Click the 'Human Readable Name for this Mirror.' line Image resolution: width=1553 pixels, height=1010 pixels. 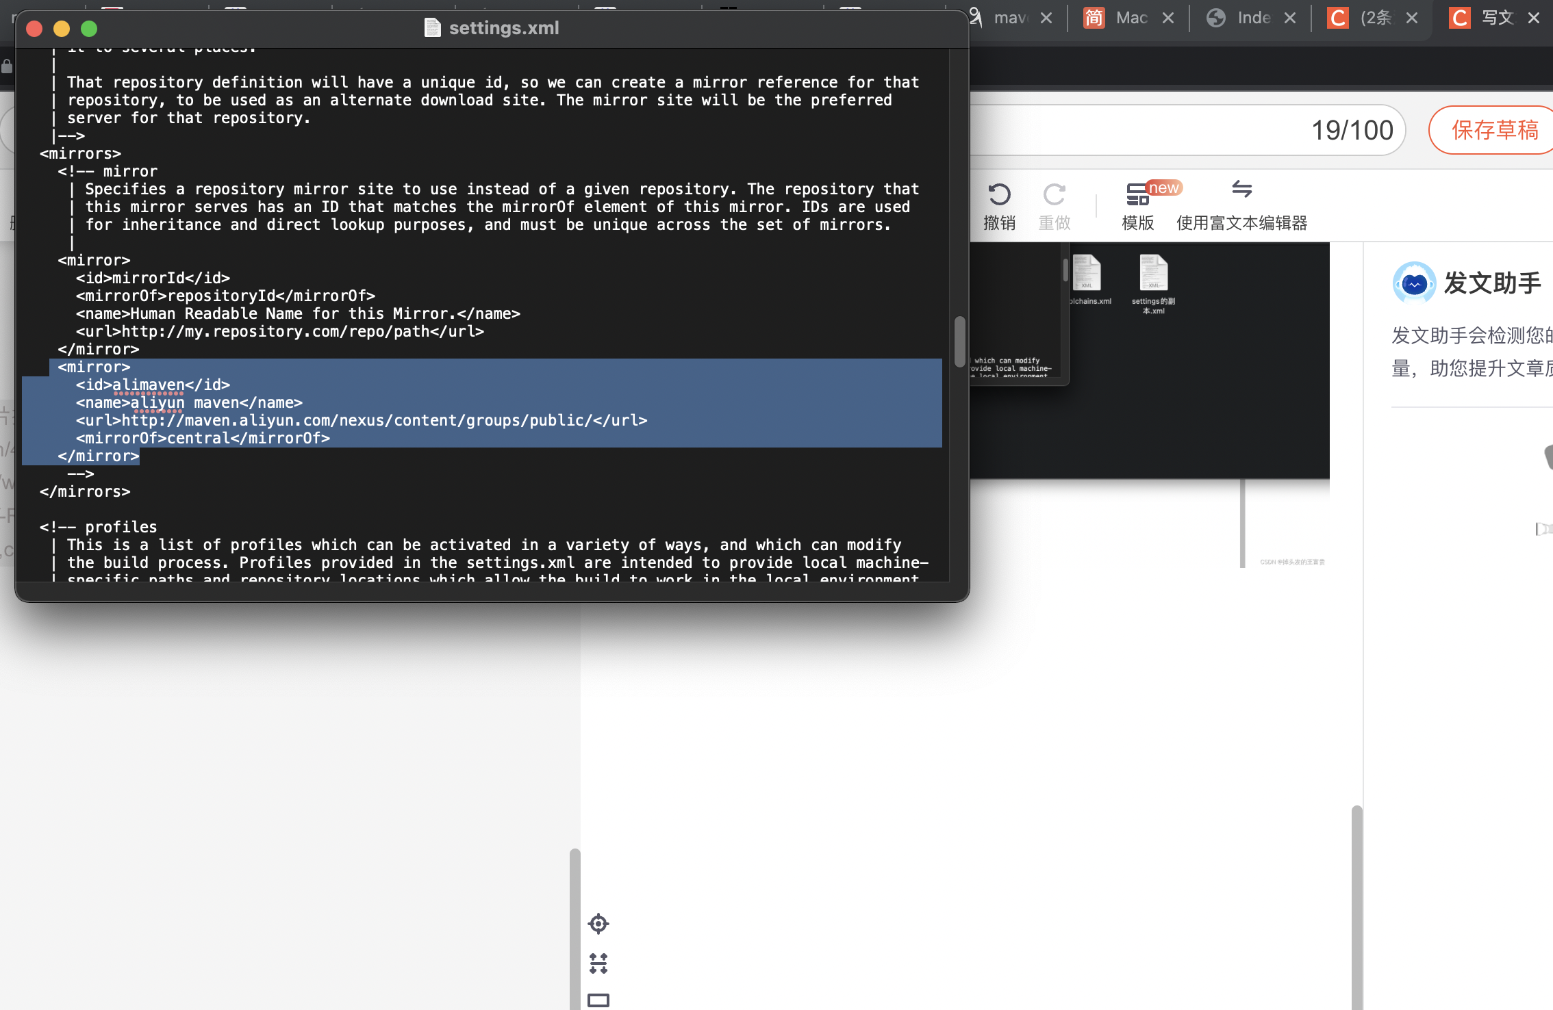click(x=299, y=314)
